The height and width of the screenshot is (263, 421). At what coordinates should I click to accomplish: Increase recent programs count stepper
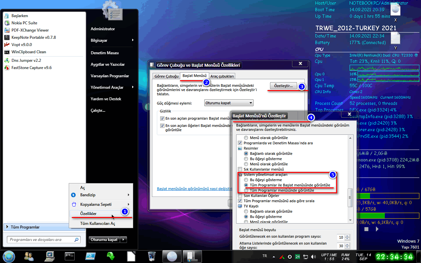point(347,235)
